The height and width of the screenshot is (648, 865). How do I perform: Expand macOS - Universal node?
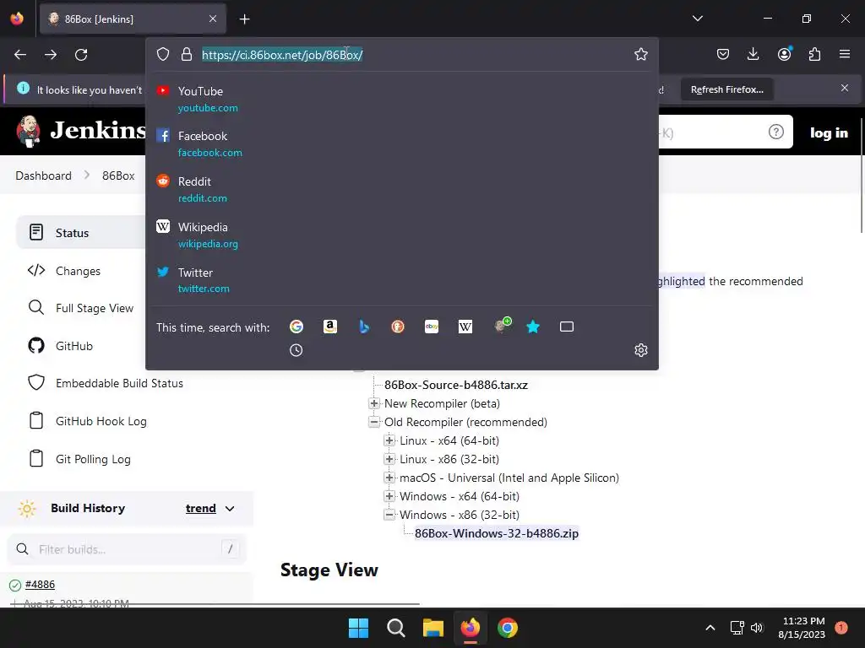point(389,478)
